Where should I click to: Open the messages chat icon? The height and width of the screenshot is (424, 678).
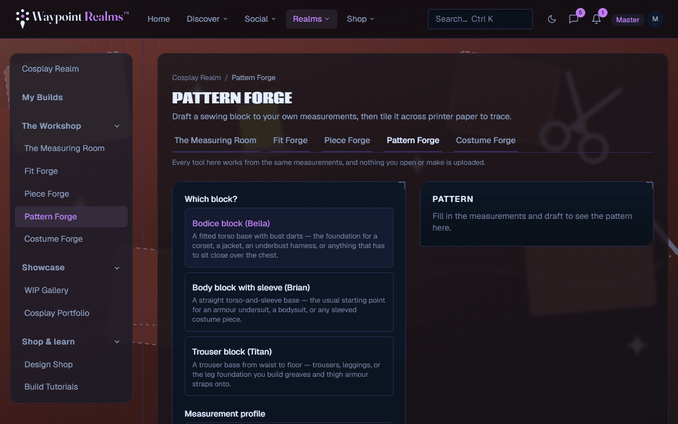tap(574, 19)
